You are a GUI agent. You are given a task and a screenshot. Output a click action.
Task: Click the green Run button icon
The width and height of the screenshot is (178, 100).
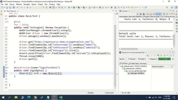[x=74, y=7]
